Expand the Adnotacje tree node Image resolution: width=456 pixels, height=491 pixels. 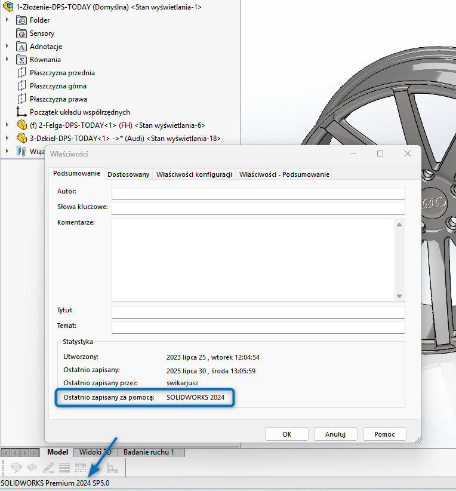[x=7, y=47]
